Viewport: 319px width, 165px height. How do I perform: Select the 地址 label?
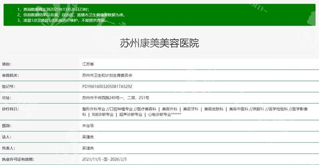pyautogui.click(x=6, y=98)
